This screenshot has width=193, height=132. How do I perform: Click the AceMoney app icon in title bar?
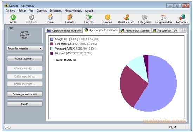tap(6, 6)
